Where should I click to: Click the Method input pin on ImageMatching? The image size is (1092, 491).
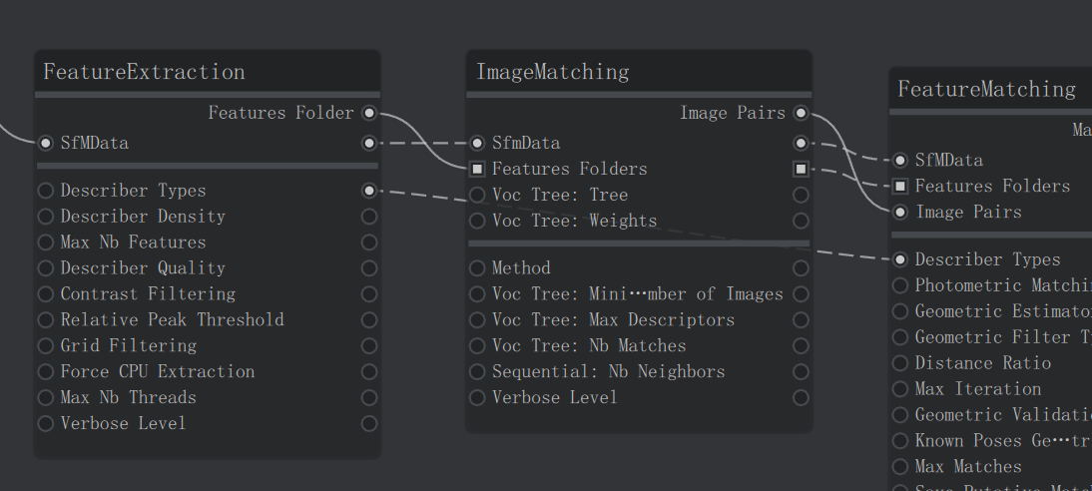click(x=477, y=268)
